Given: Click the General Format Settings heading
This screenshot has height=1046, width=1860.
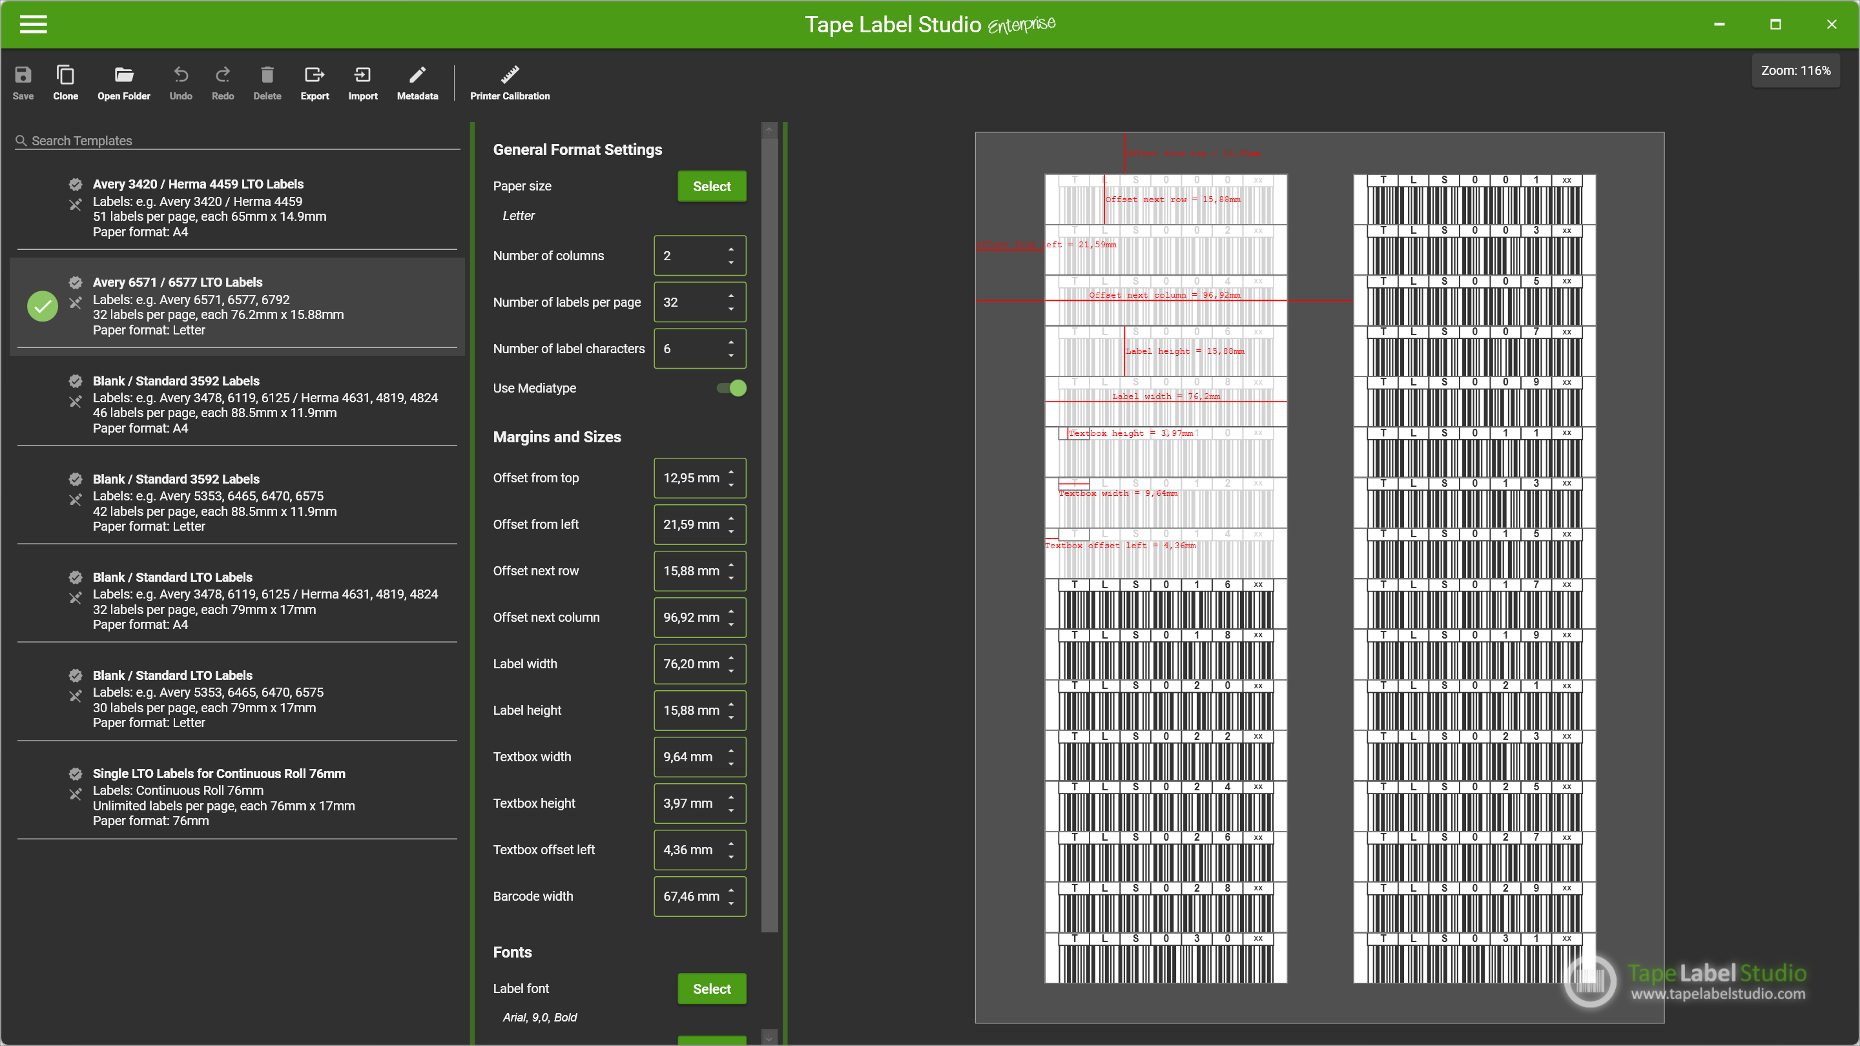Looking at the screenshot, I should point(577,150).
